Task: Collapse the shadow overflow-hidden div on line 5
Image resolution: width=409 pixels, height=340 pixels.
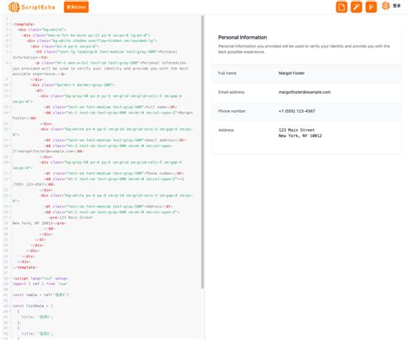Action: 10,40
